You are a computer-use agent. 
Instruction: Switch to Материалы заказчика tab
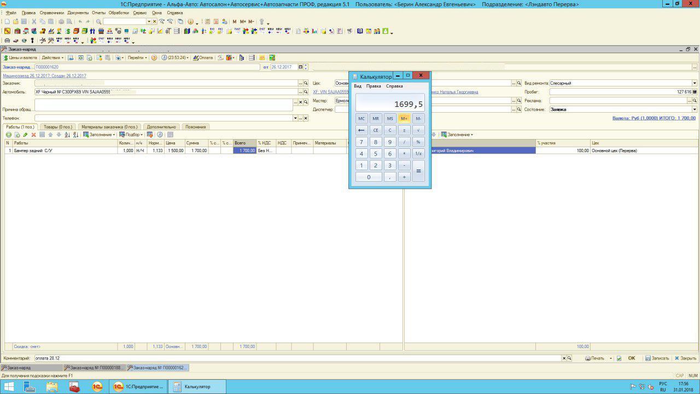(109, 127)
